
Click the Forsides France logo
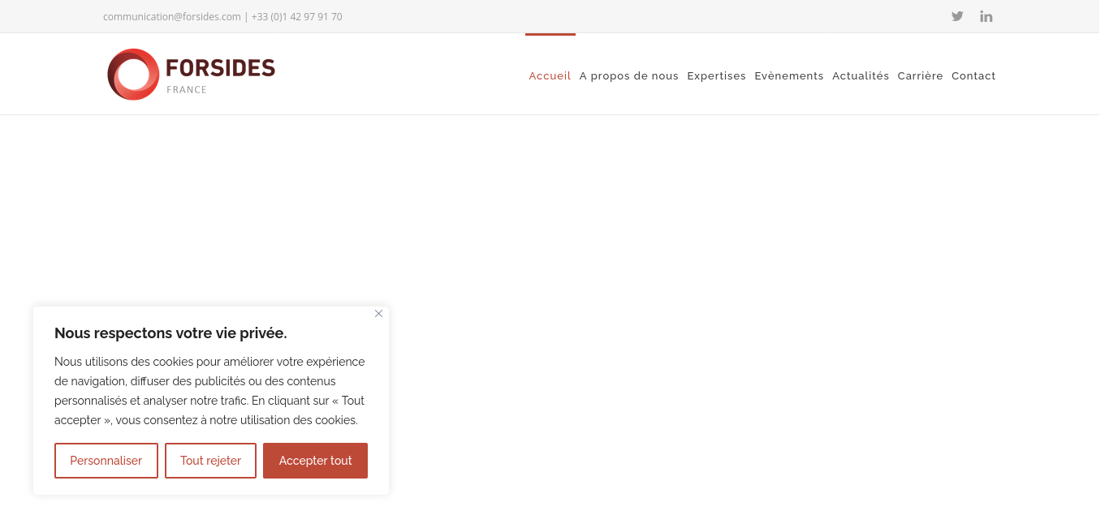click(192, 75)
